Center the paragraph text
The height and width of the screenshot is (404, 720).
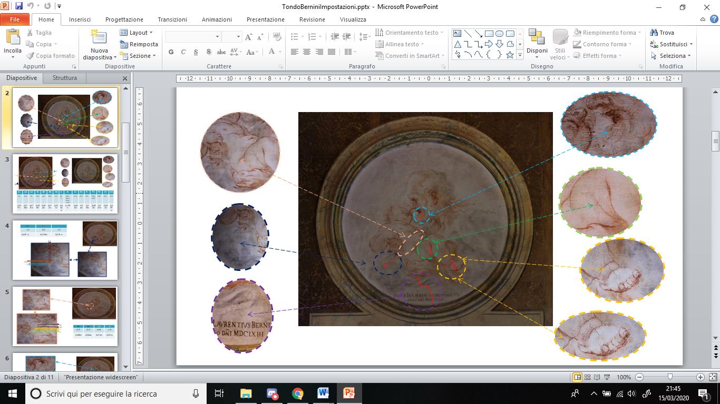pos(306,52)
